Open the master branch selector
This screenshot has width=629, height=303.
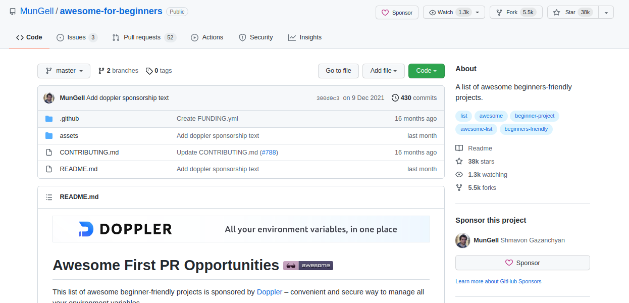tap(64, 71)
